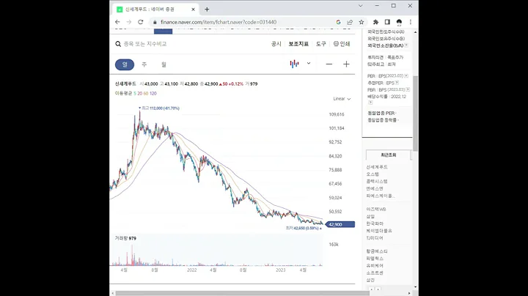This screenshot has height=296, width=528.
Task: Share this page via the share icon
Action: click(x=350, y=22)
